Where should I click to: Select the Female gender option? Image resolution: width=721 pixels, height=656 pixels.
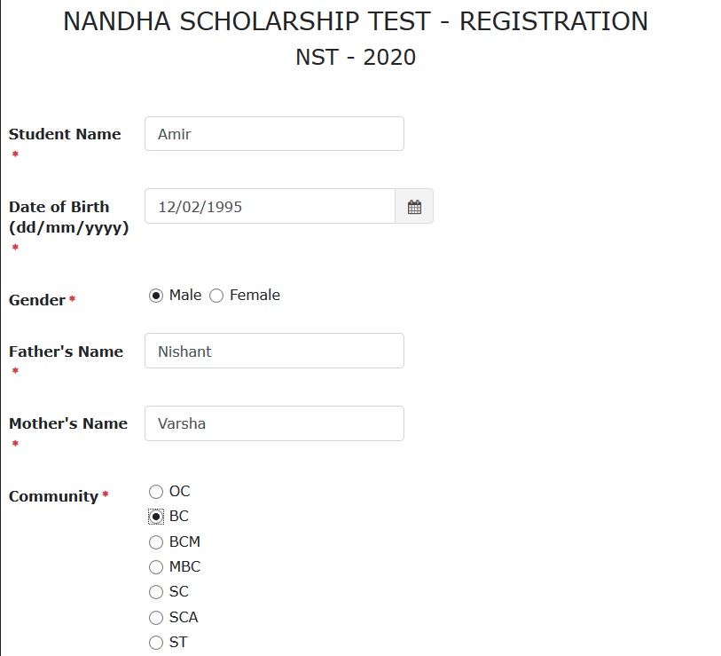(x=216, y=296)
